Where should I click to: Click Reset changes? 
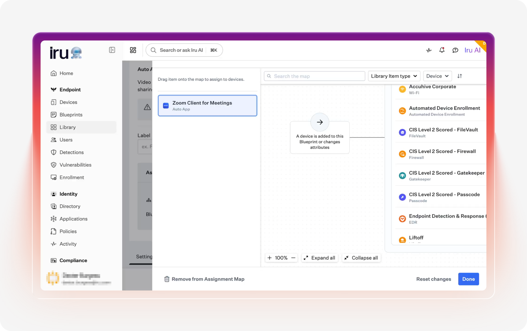(434, 279)
